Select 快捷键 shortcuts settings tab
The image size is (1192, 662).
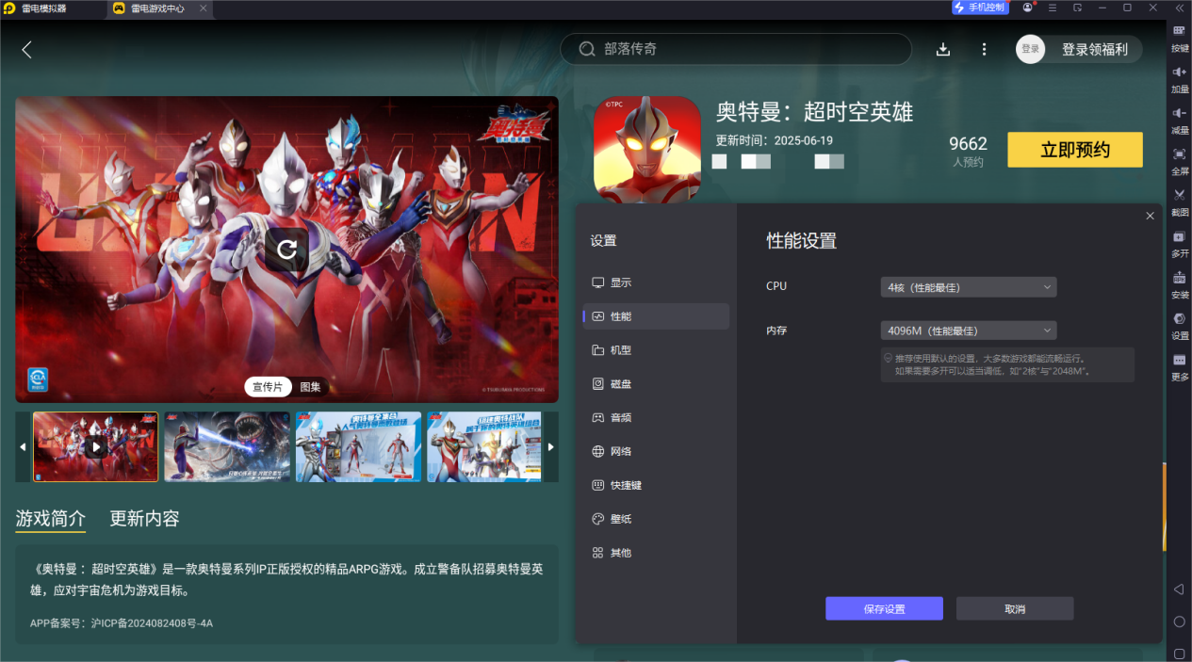point(656,485)
